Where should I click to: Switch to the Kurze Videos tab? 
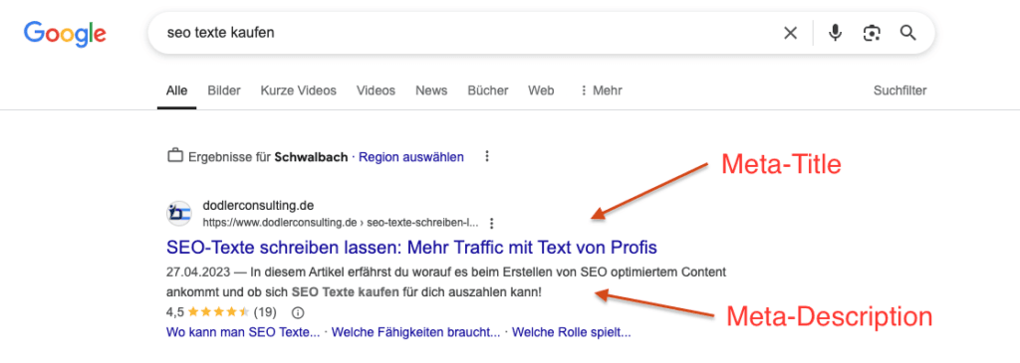coord(299,91)
